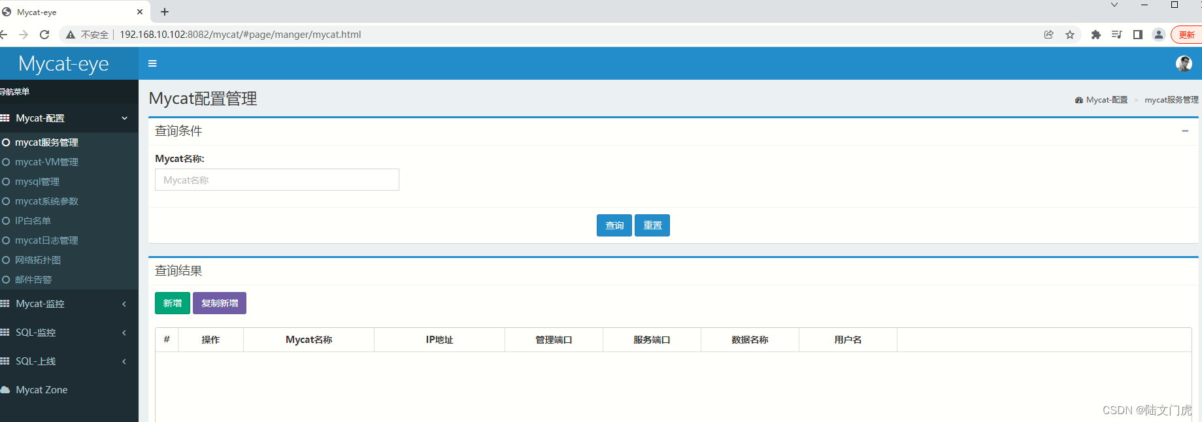The image size is (1202, 422).
Task: Open the browser side panel icon
Action: coord(1138,35)
